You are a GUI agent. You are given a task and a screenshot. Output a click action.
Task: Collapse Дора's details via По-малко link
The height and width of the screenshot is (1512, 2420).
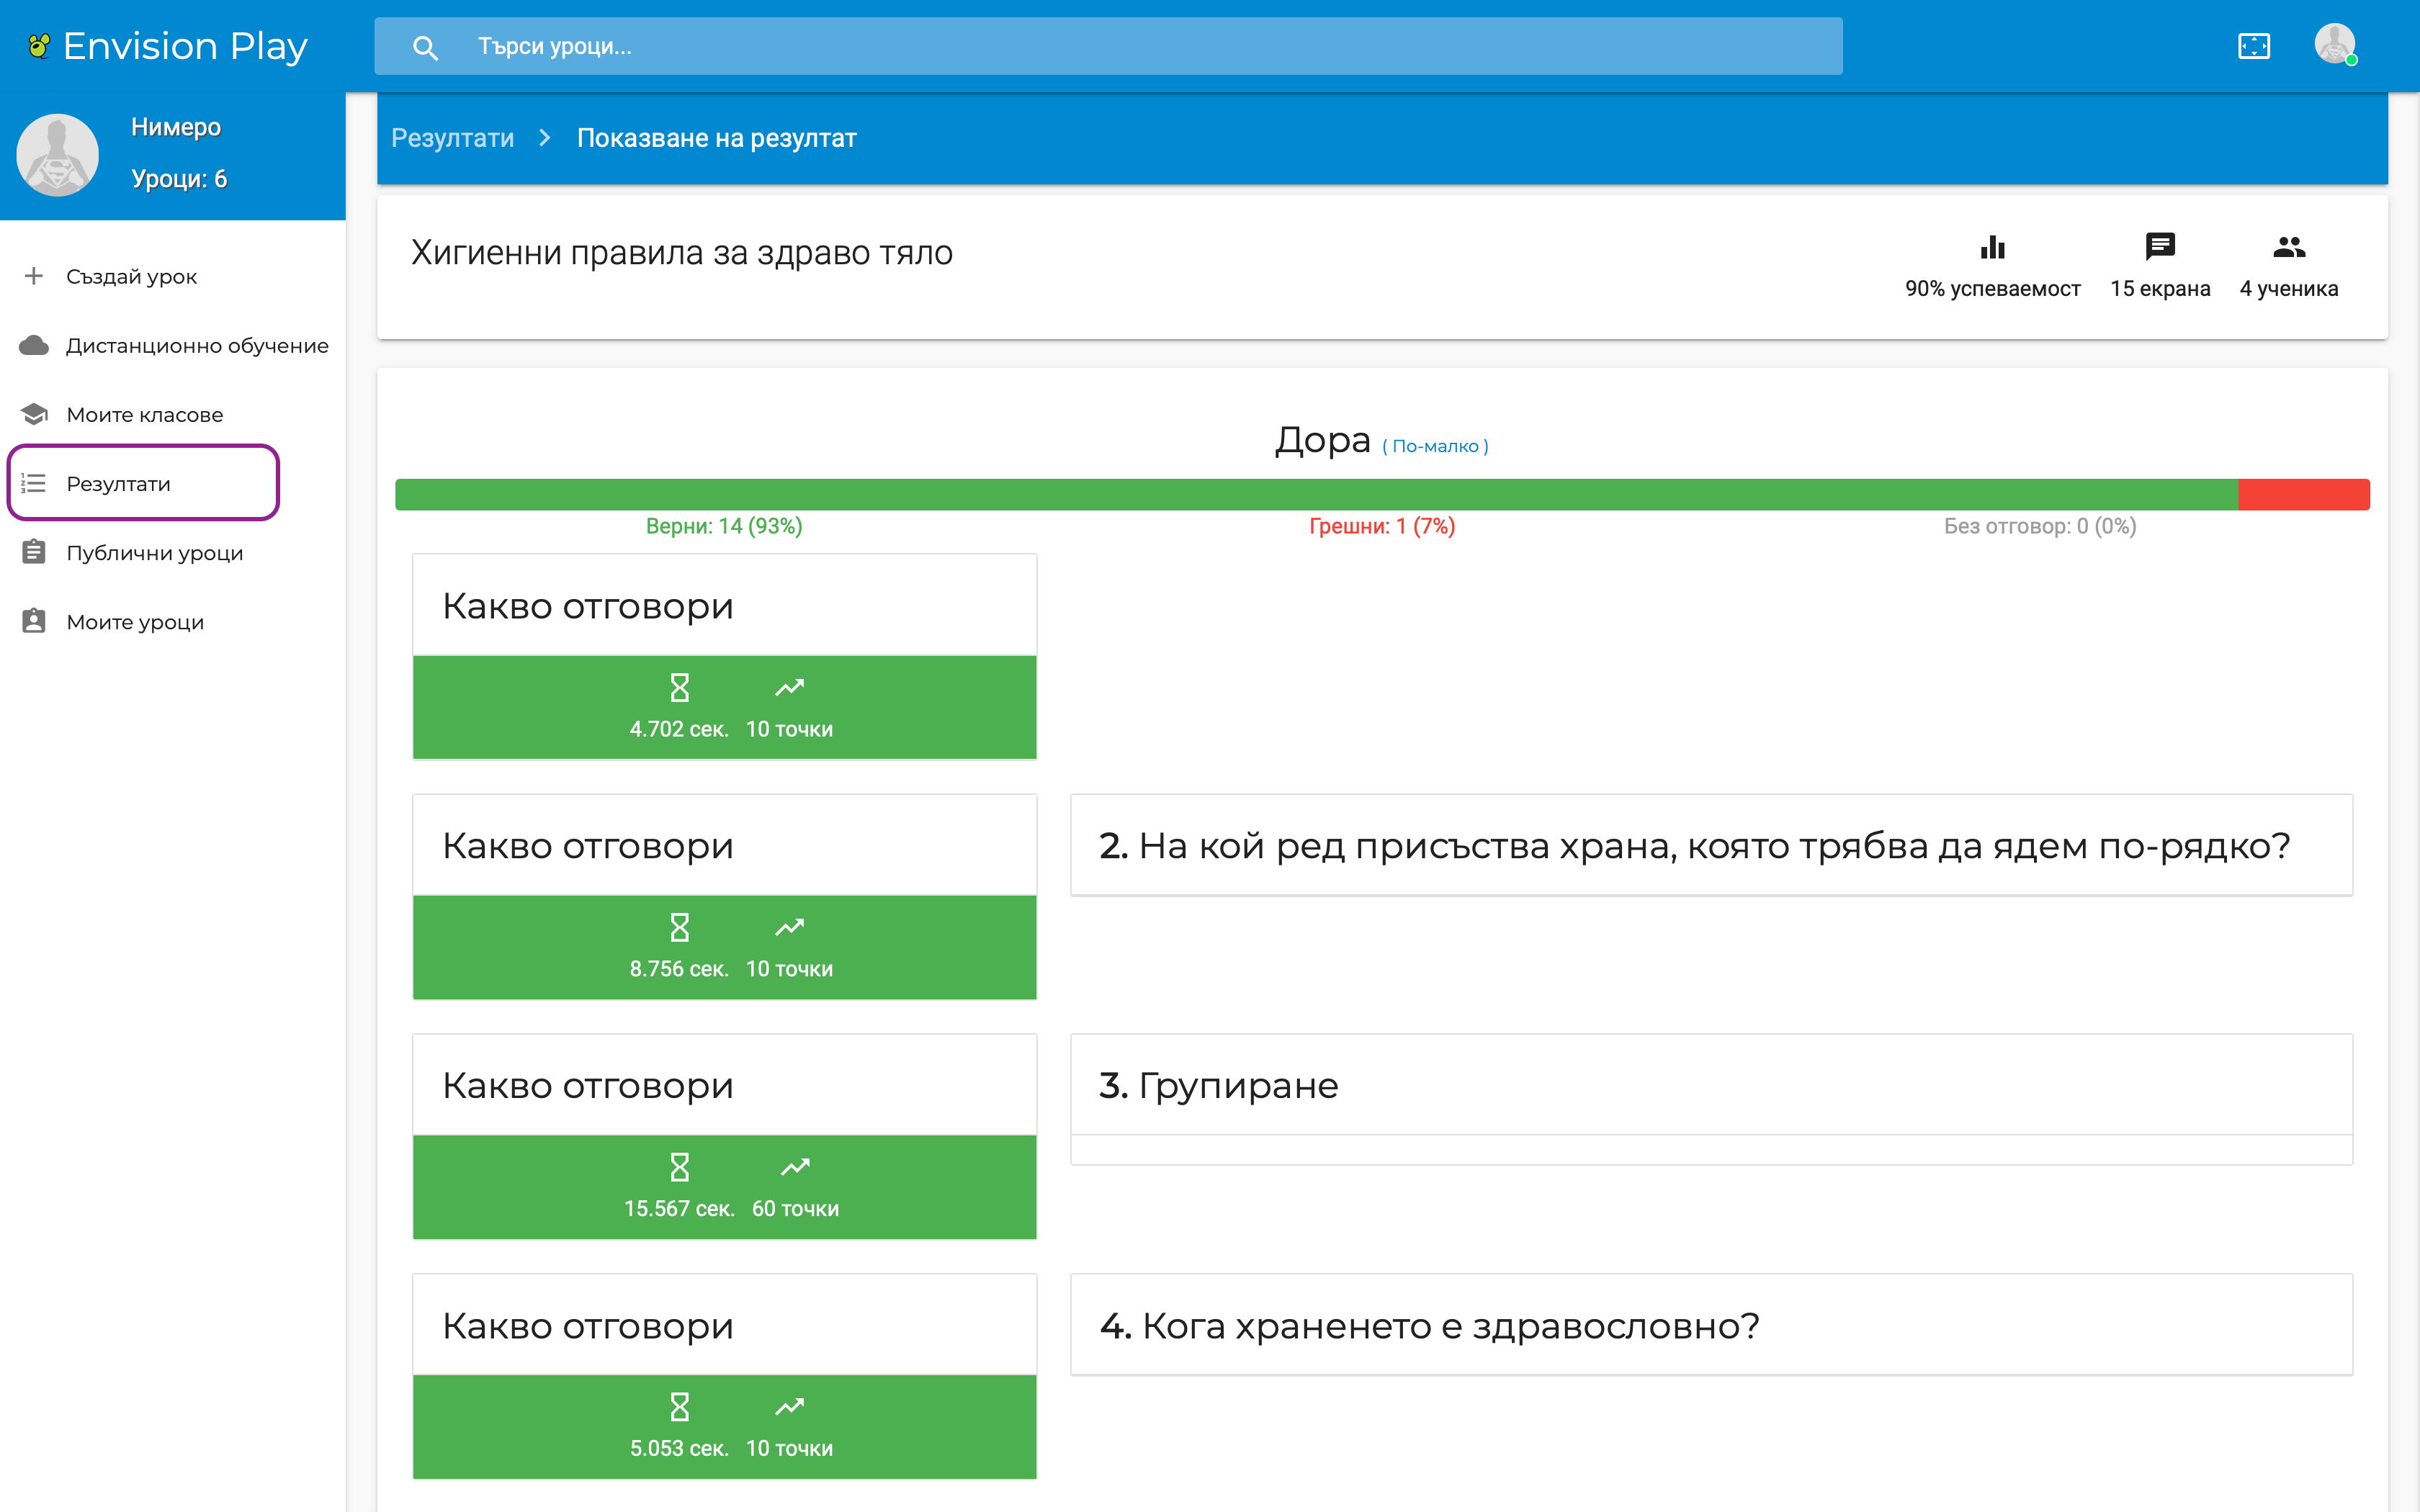(x=1435, y=446)
